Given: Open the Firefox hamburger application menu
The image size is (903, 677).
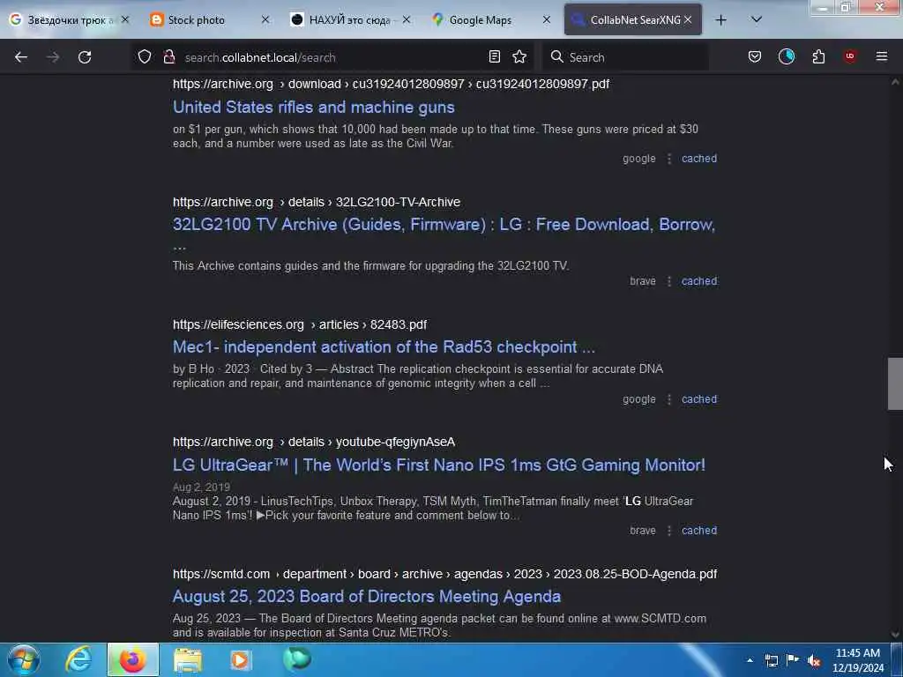Looking at the screenshot, I should (x=882, y=56).
